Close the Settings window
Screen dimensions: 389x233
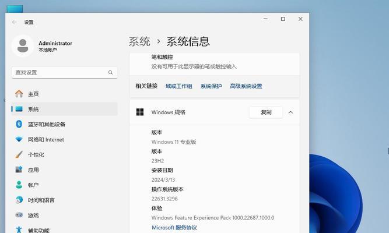[300, 19]
